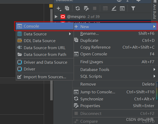The width and height of the screenshot is (158, 124).
Task: Expand the @mespro data source node
Action: pyautogui.click(x=56, y=17)
